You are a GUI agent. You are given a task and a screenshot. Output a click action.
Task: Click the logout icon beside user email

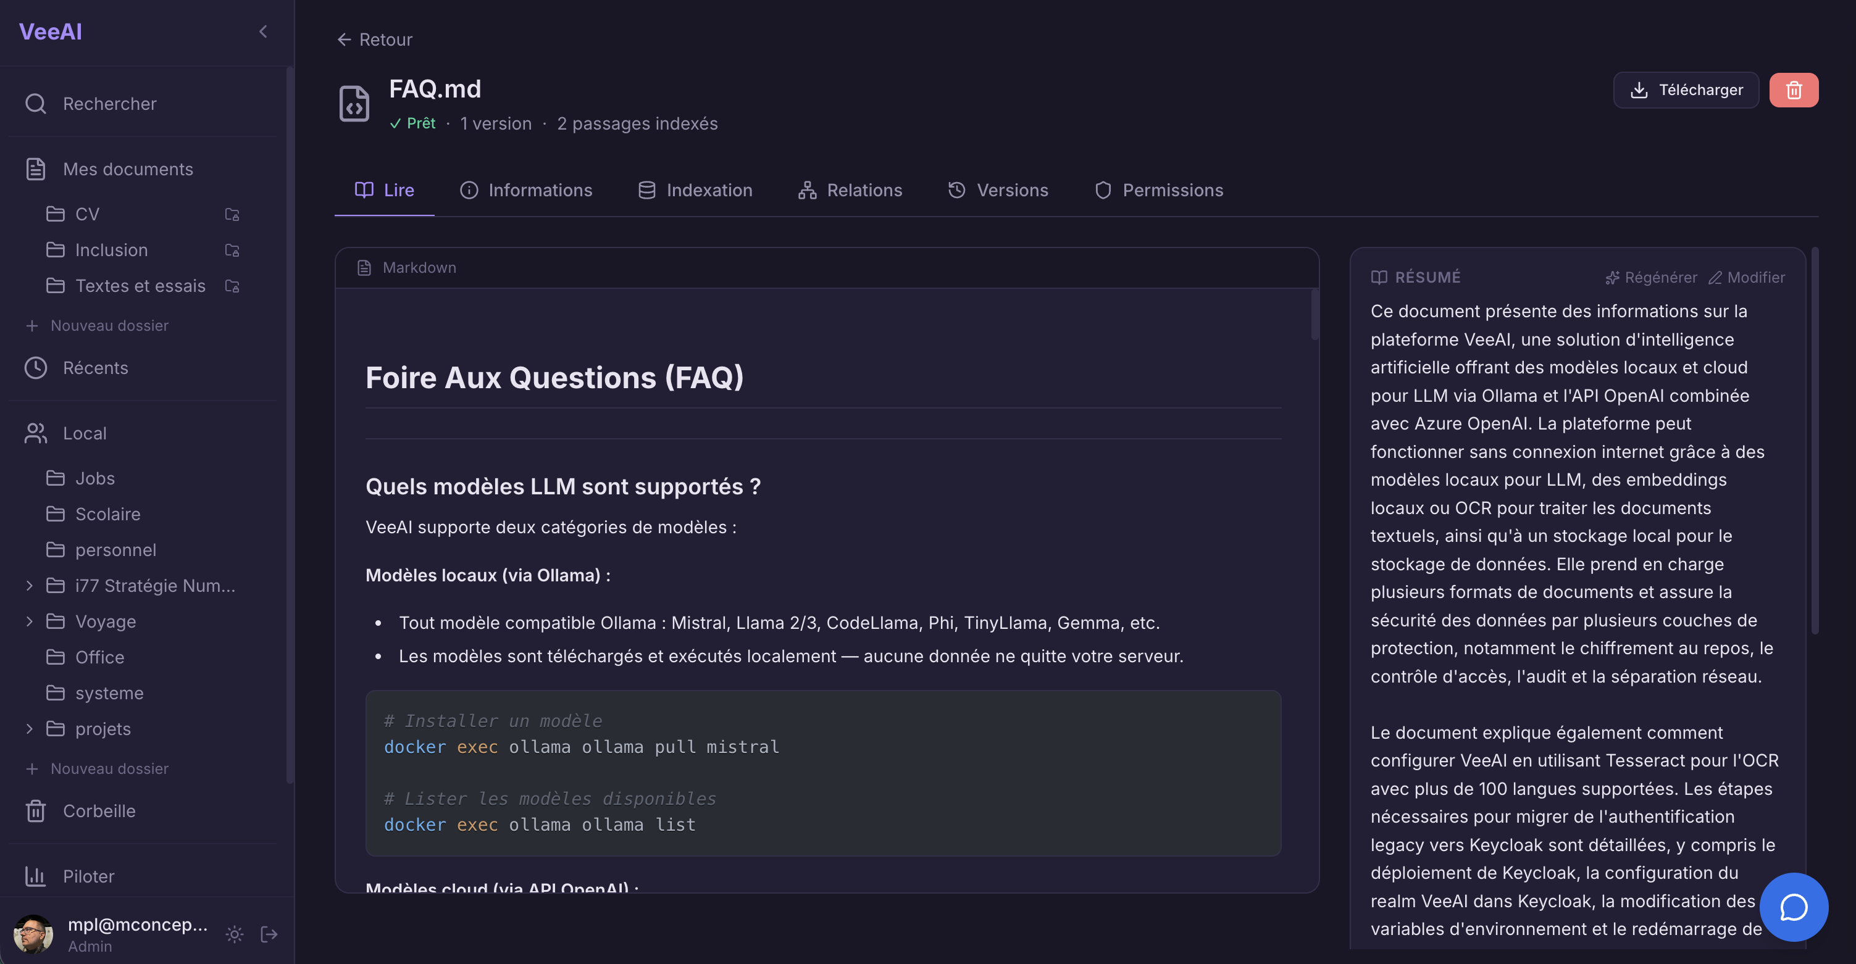269,934
